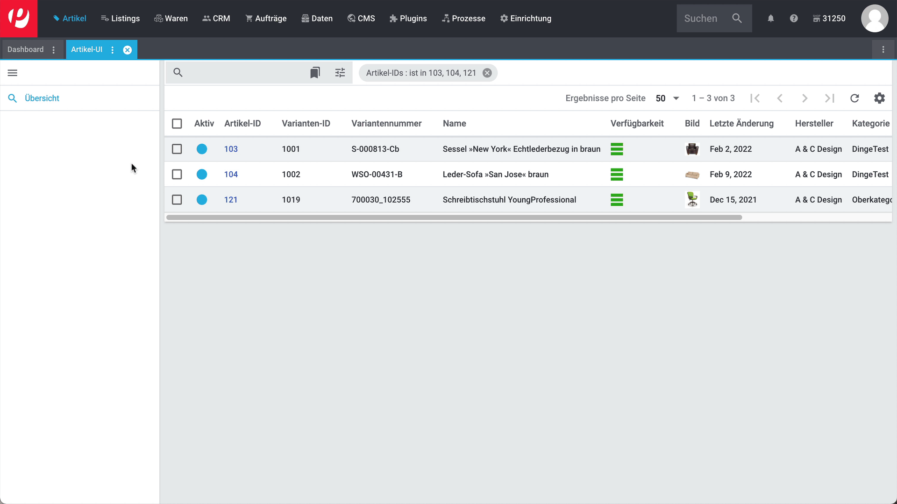
Task: Open the filter settings sliders icon
Action: pyautogui.click(x=340, y=73)
